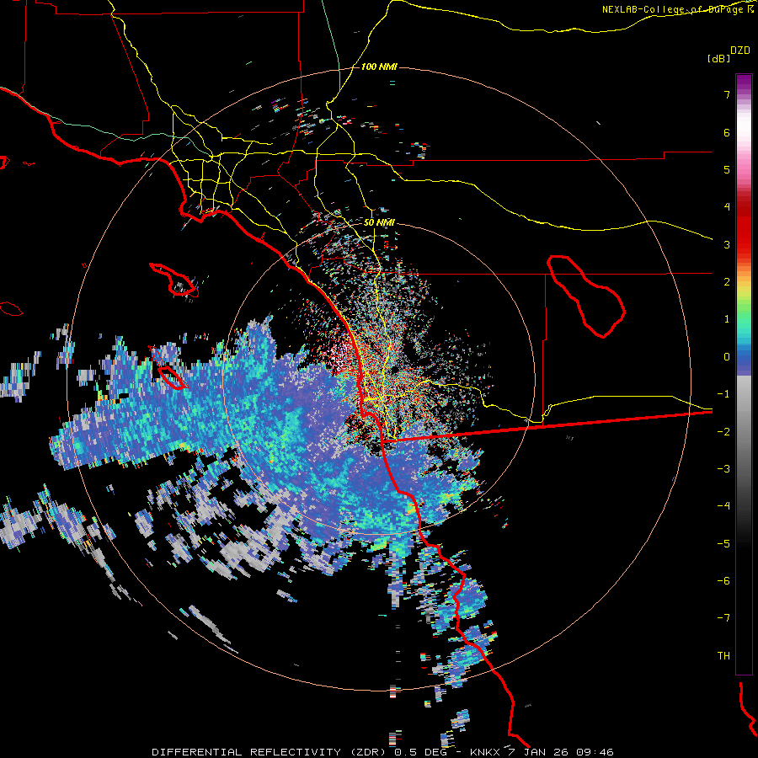Click the -2 scale label

point(723,432)
